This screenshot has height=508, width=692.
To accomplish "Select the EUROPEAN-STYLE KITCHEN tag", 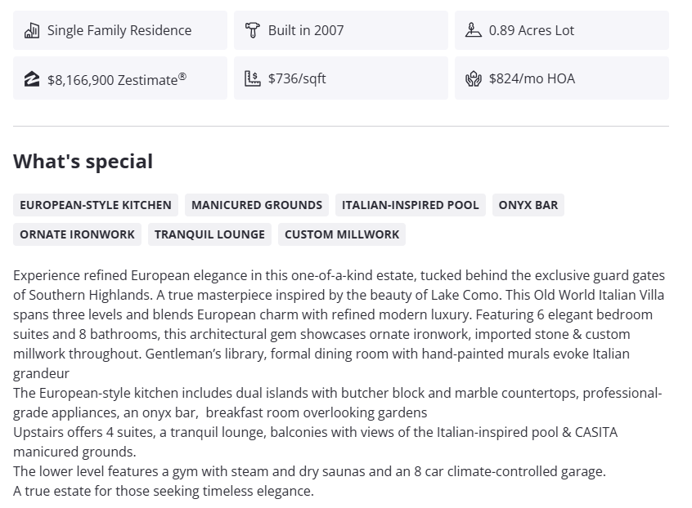I will click(x=96, y=205).
